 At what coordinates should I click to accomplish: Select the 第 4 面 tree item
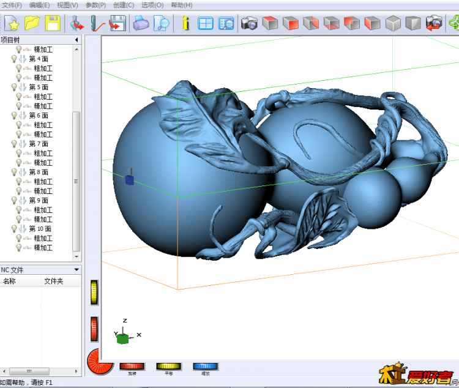[x=39, y=59]
